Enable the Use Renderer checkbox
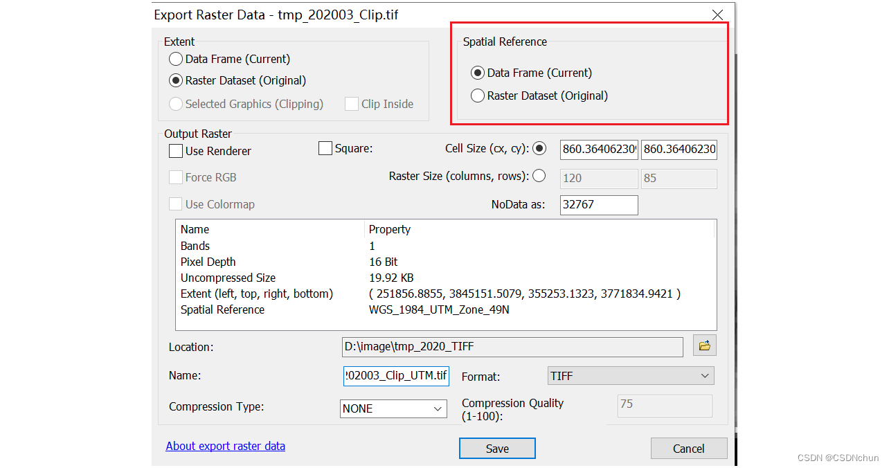This screenshot has height=468, width=889. click(175, 151)
